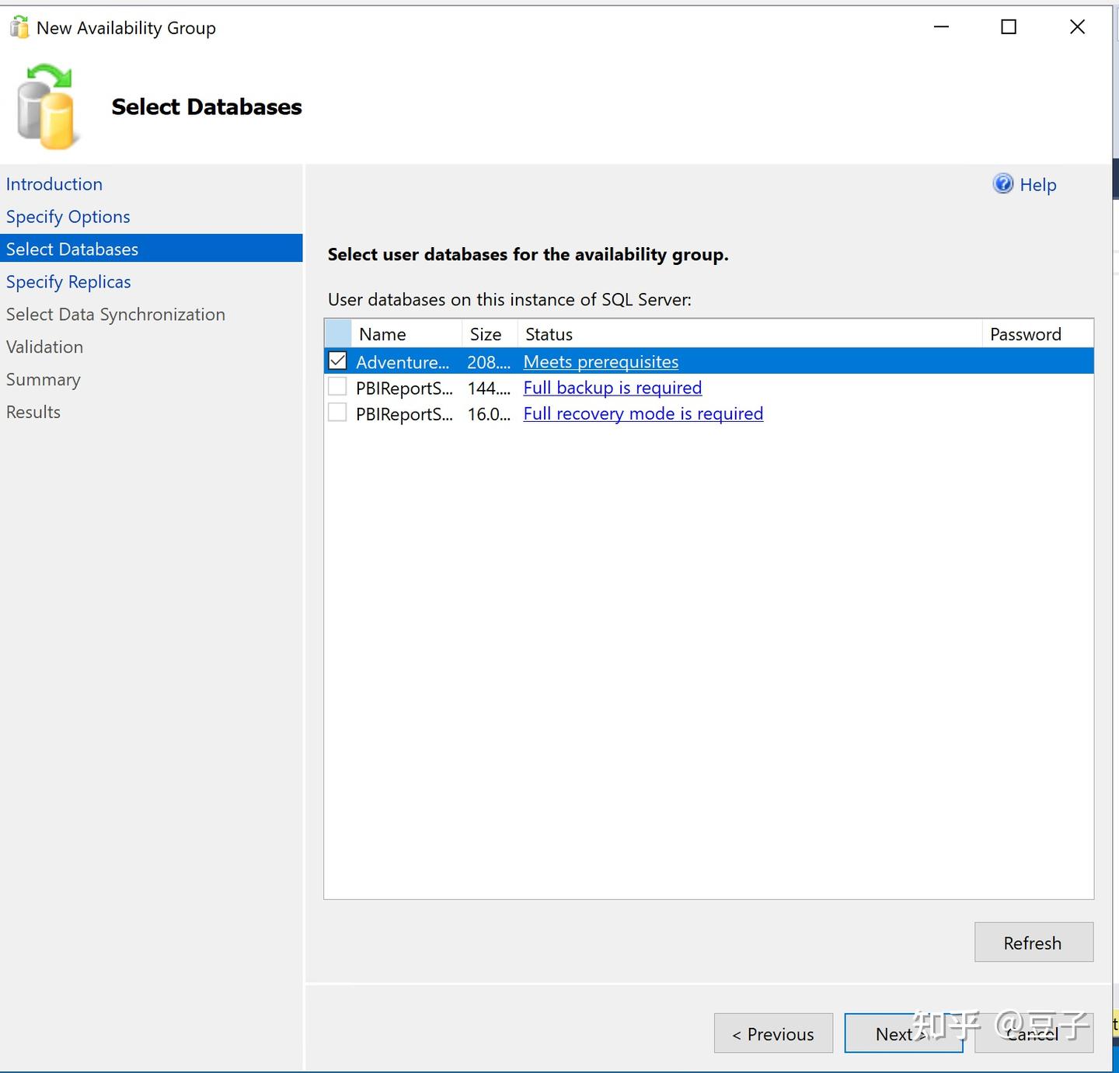Viewport: 1119px width, 1073px height.
Task: Open the Full backup is required link
Action: (x=612, y=387)
